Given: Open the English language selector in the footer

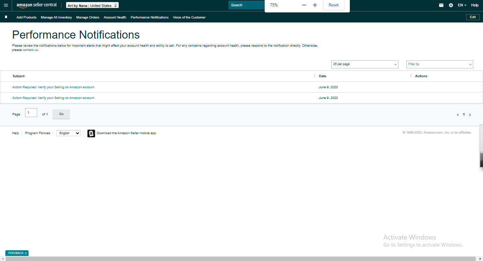Looking at the screenshot, I should tap(68, 133).
